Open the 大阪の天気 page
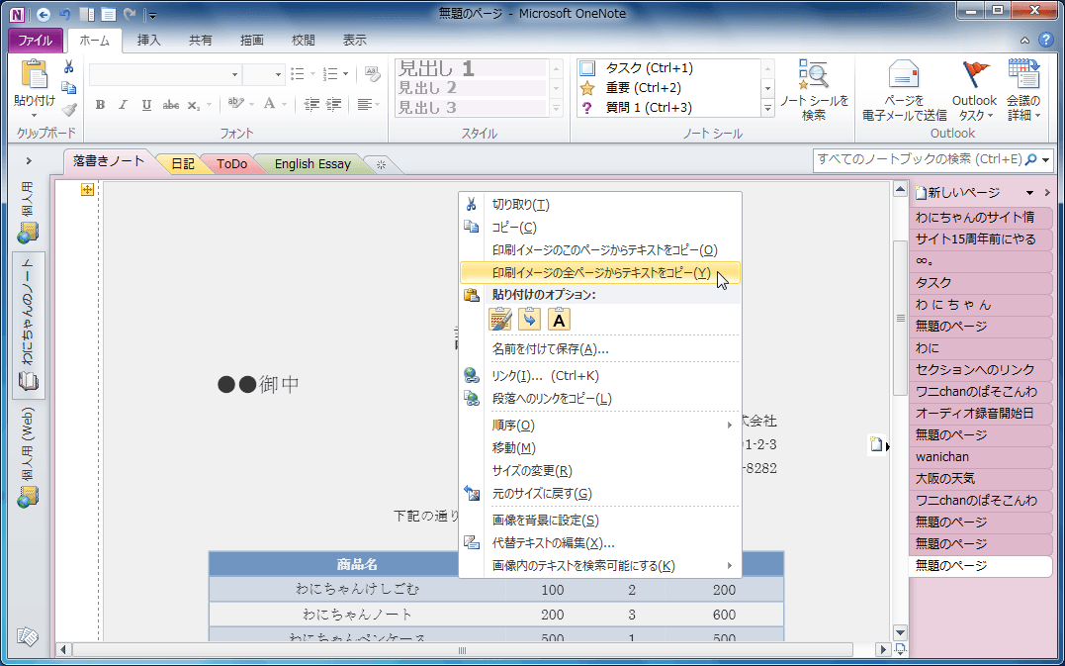The height and width of the screenshot is (666, 1065). point(980,478)
